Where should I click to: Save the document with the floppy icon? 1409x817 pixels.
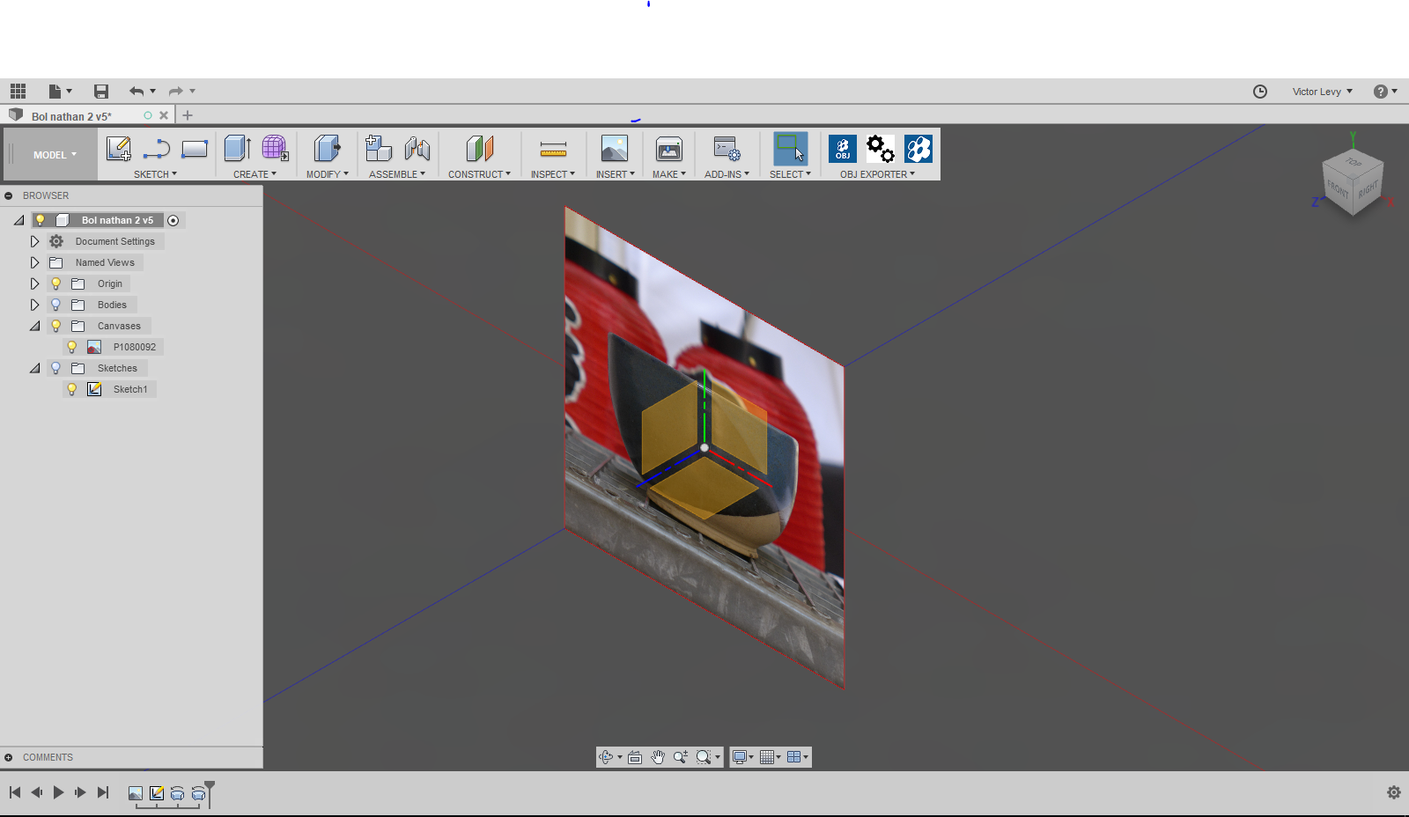pos(101,91)
